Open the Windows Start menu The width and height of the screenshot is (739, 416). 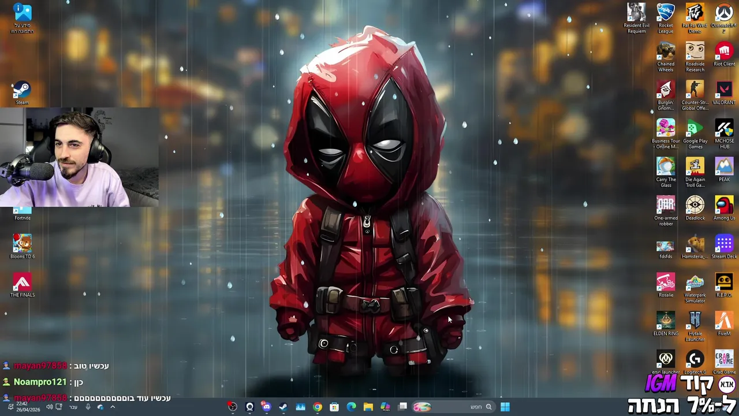click(x=505, y=407)
